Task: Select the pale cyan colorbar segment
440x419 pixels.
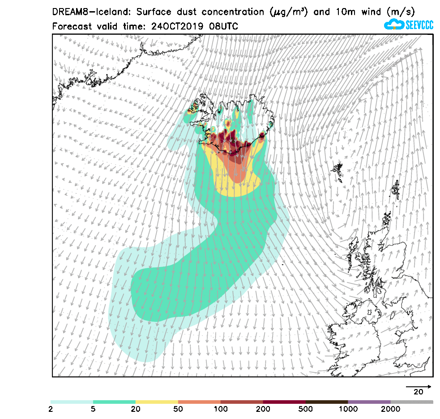Action: (x=72, y=402)
